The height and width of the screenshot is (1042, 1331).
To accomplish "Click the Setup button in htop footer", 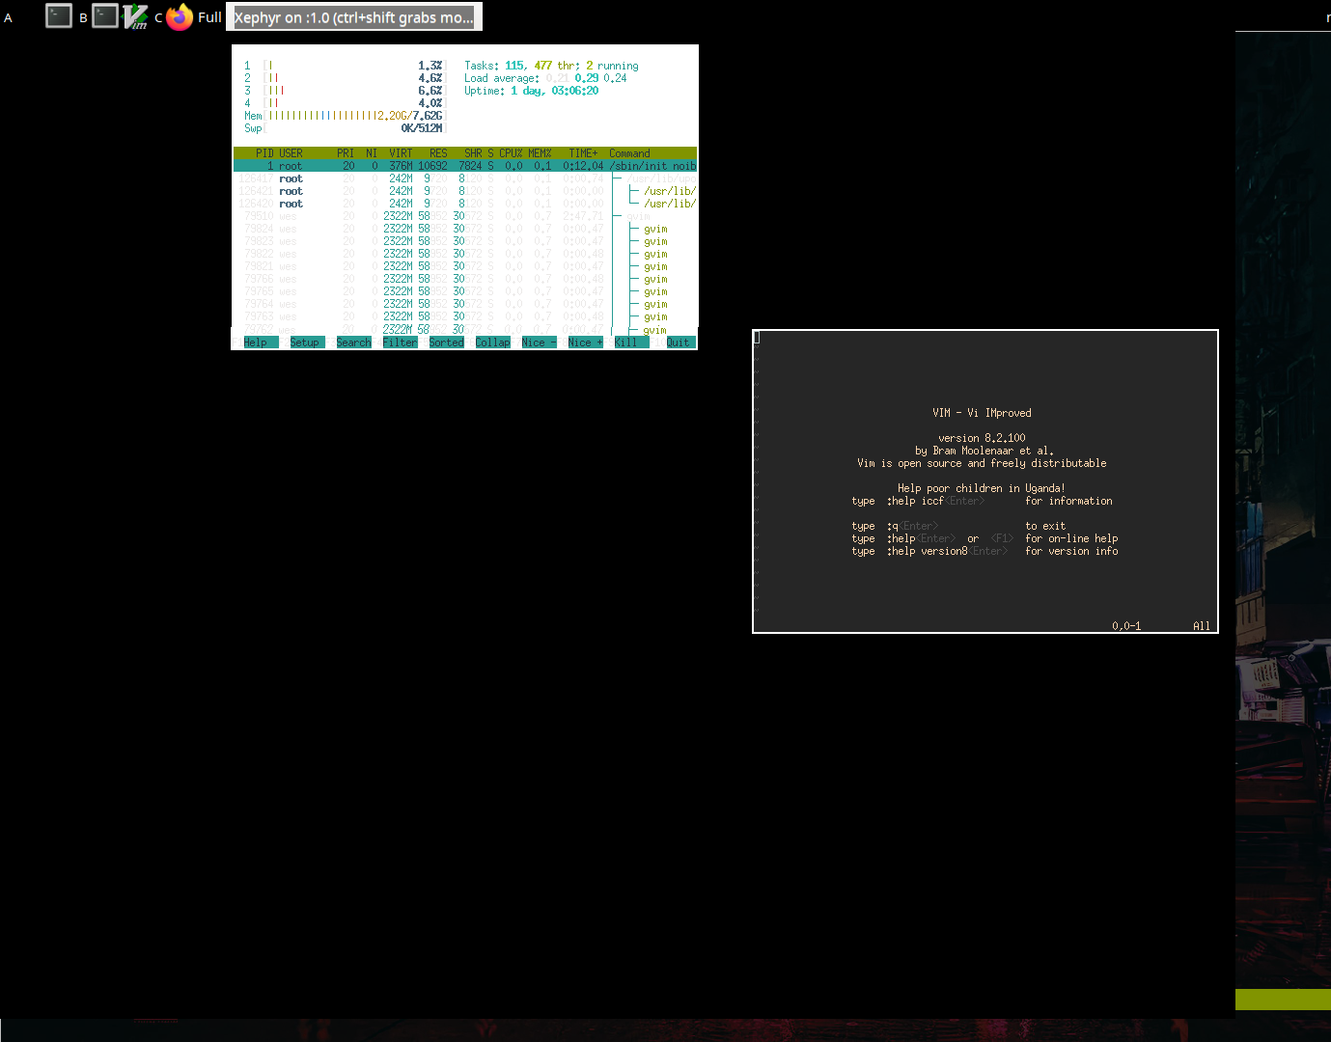I will point(305,343).
